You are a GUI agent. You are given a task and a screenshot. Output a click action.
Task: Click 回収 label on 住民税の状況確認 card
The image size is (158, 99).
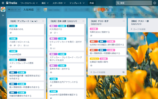tap(94, 42)
